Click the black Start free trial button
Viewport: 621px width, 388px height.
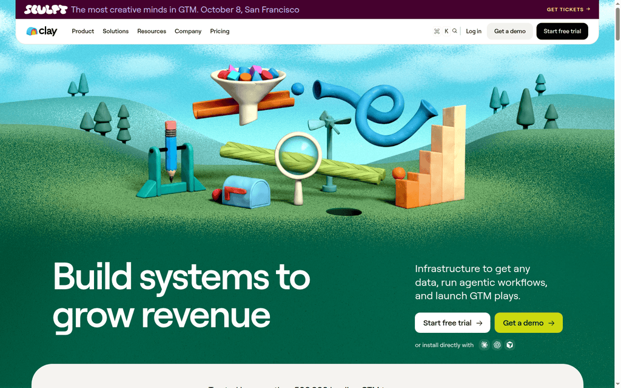click(x=562, y=32)
